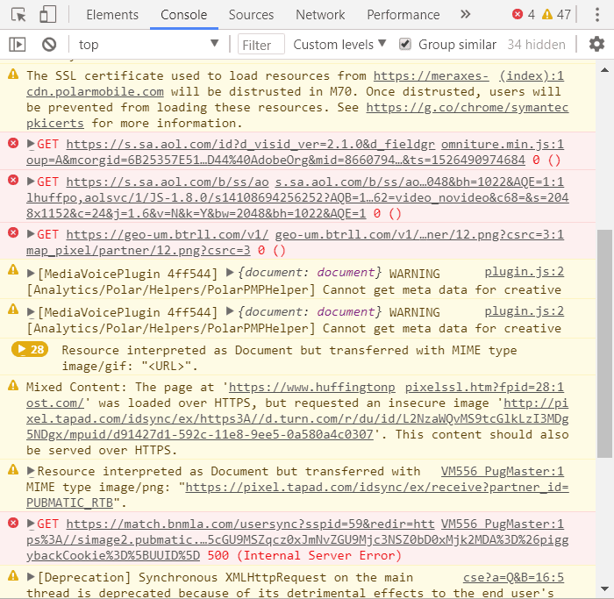Viewport: 614px width, 599px height.
Task: Select the inspect element picker icon
Action: click(x=19, y=15)
